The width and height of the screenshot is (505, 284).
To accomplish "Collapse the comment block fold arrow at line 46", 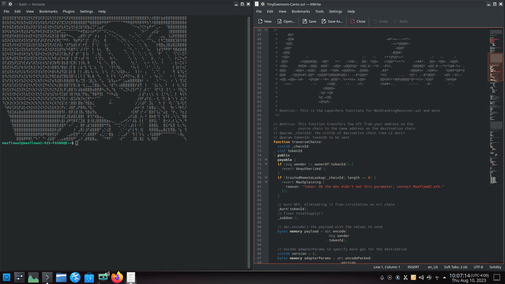I will [266, 30].
